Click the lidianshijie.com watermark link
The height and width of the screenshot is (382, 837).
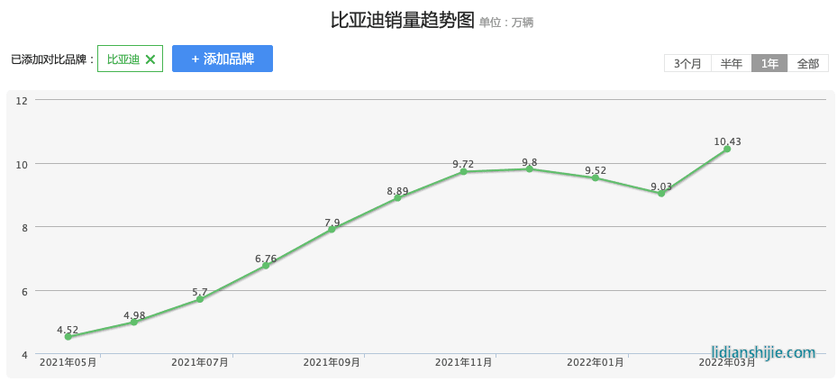tap(763, 352)
